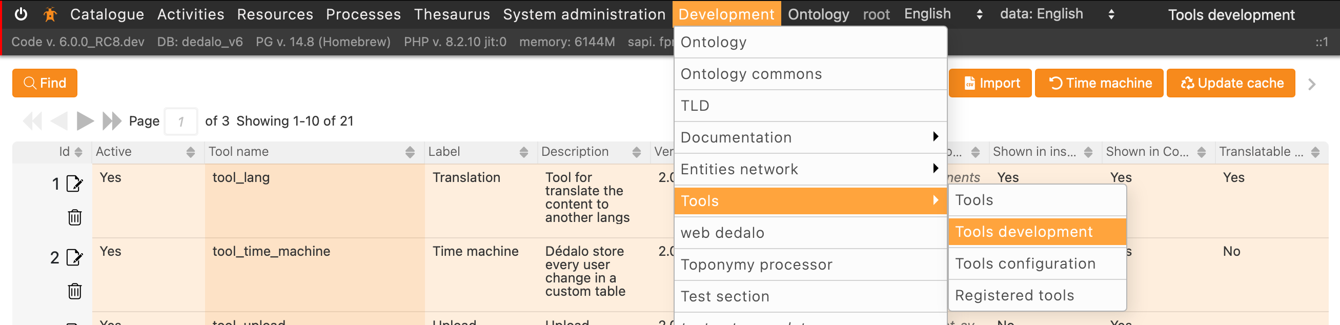Click the Development menu
This screenshot has width=1340, height=325.
(x=727, y=14)
